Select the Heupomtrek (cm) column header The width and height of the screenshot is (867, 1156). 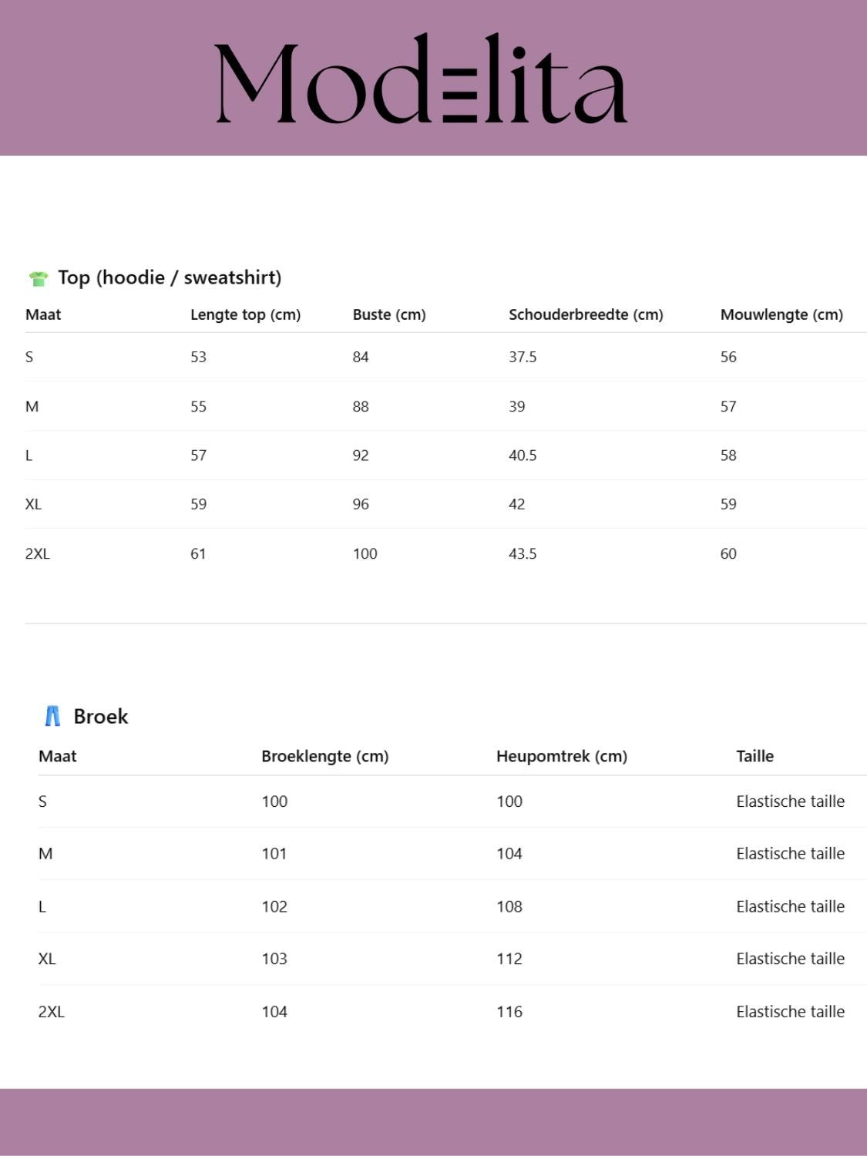561,756
